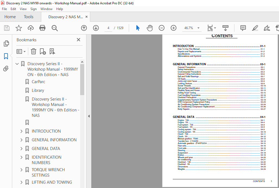
Task: Add the document to starred favorites
Action: pyautogui.click(x=19, y=28)
